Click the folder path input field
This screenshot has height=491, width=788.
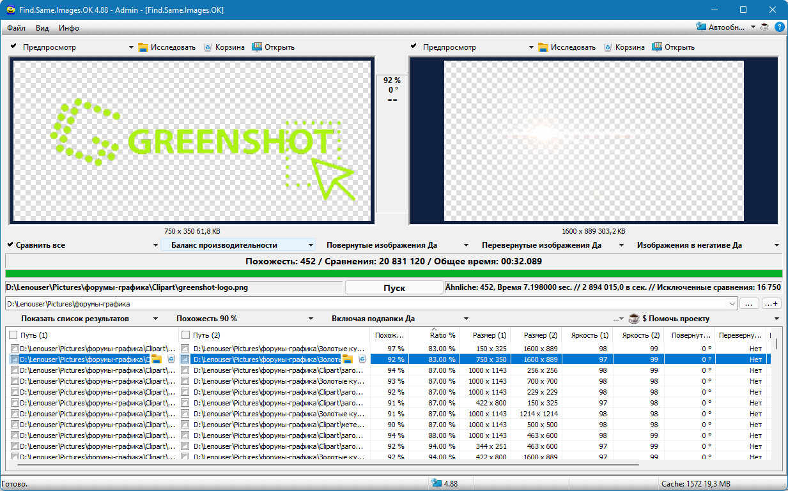371,304
